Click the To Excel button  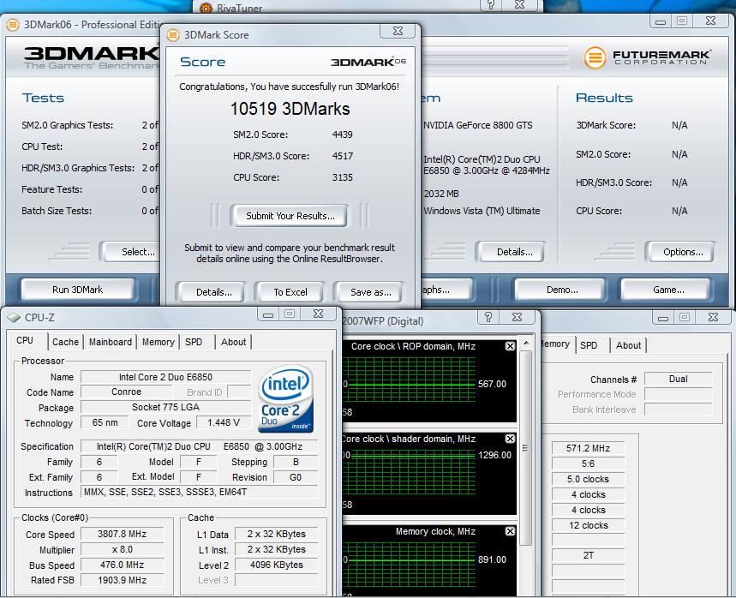pos(290,292)
